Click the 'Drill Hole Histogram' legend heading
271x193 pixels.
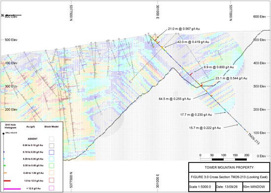pos(10,126)
